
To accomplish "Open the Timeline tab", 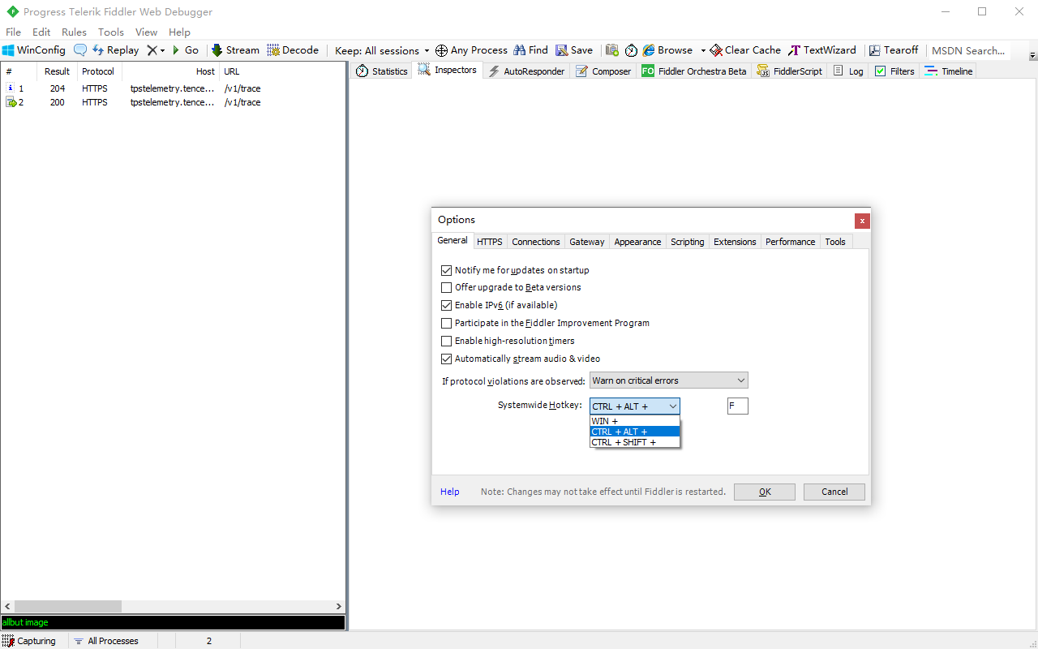I will (x=949, y=71).
